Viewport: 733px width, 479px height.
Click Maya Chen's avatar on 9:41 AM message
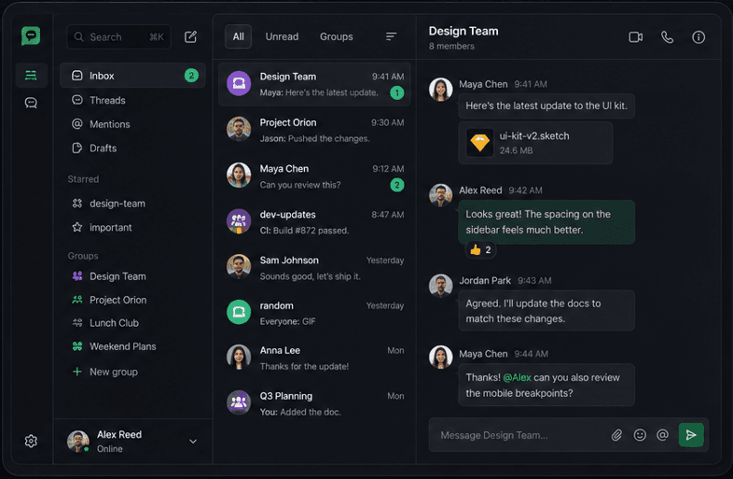tap(440, 90)
